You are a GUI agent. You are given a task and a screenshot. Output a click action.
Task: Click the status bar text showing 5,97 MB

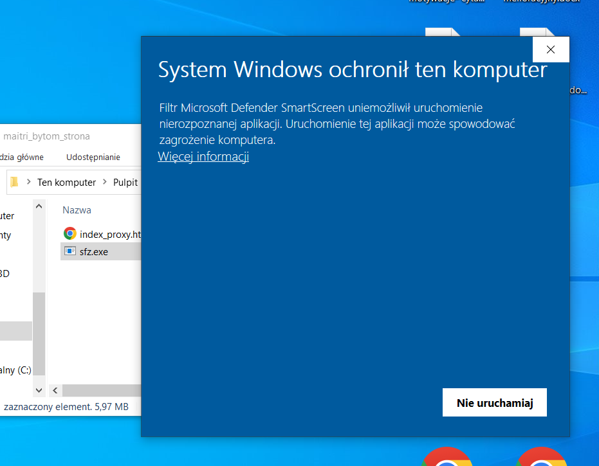(66, 407)
